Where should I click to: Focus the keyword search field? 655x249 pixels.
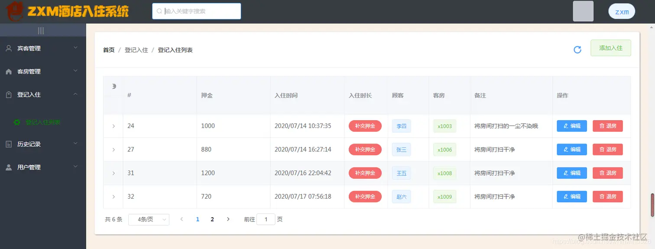point(197,11)
